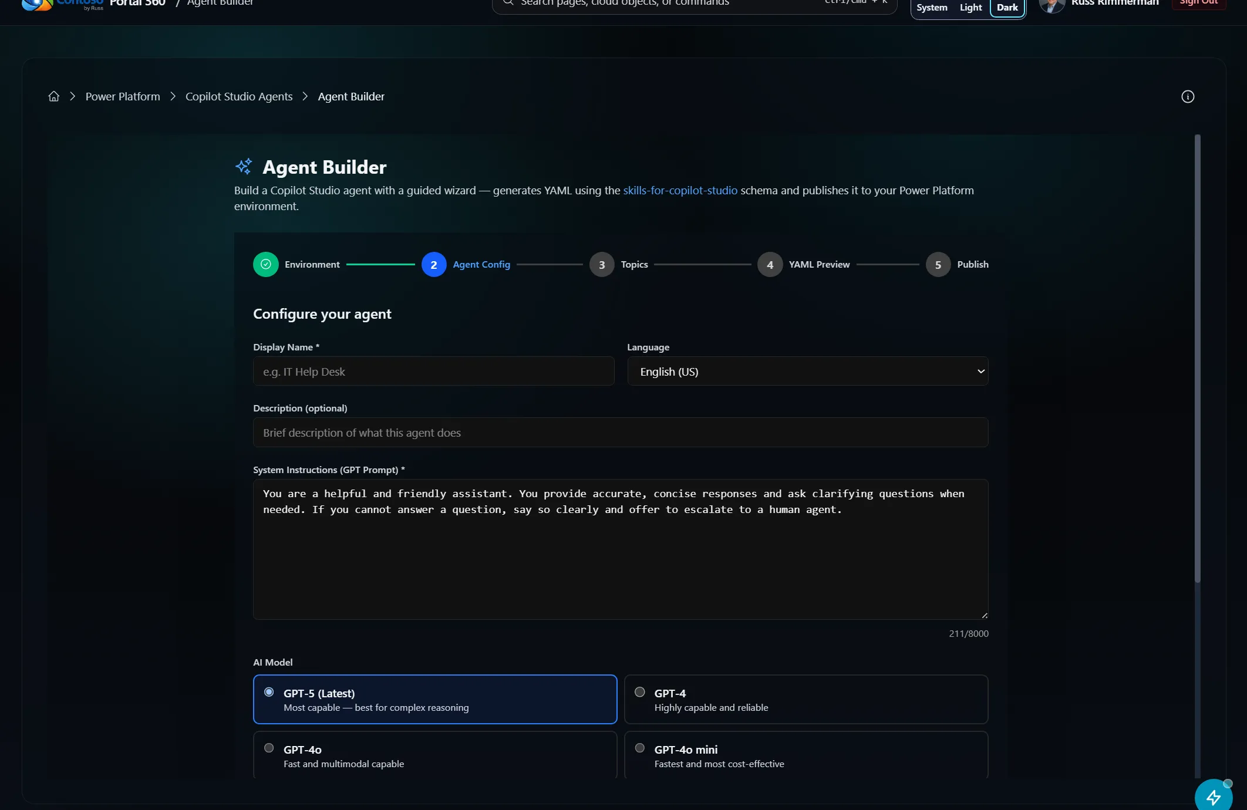Switch theme to System
This screenshot has width=1247, height=810.
(932, 7)
